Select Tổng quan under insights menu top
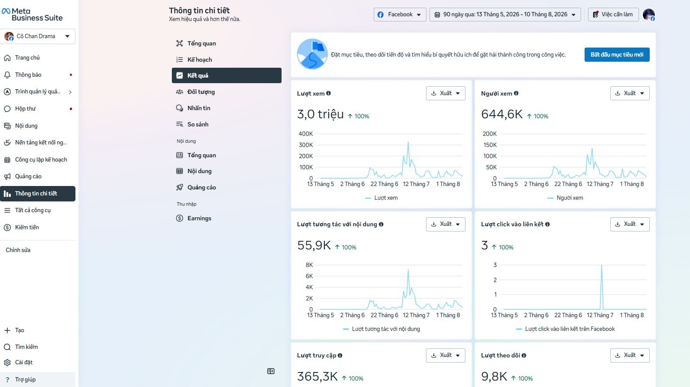 click(x=227, y=43)
